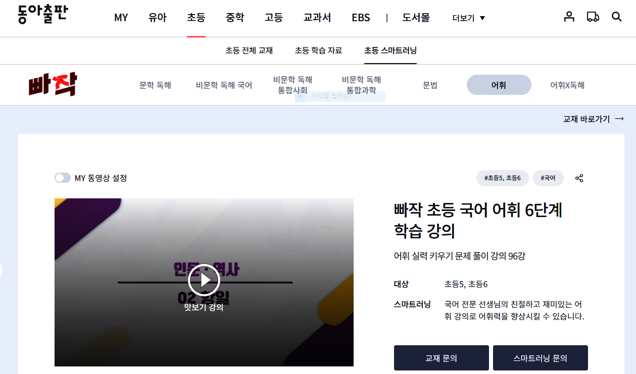
Task: Open the 중학 menu item
Action: tap(235, 17)
